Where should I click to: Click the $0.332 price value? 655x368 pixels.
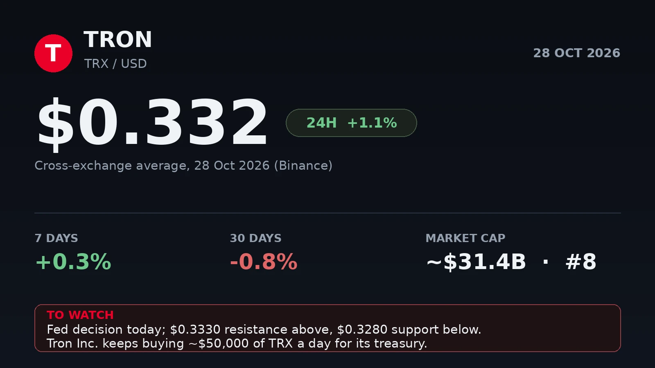152,123
